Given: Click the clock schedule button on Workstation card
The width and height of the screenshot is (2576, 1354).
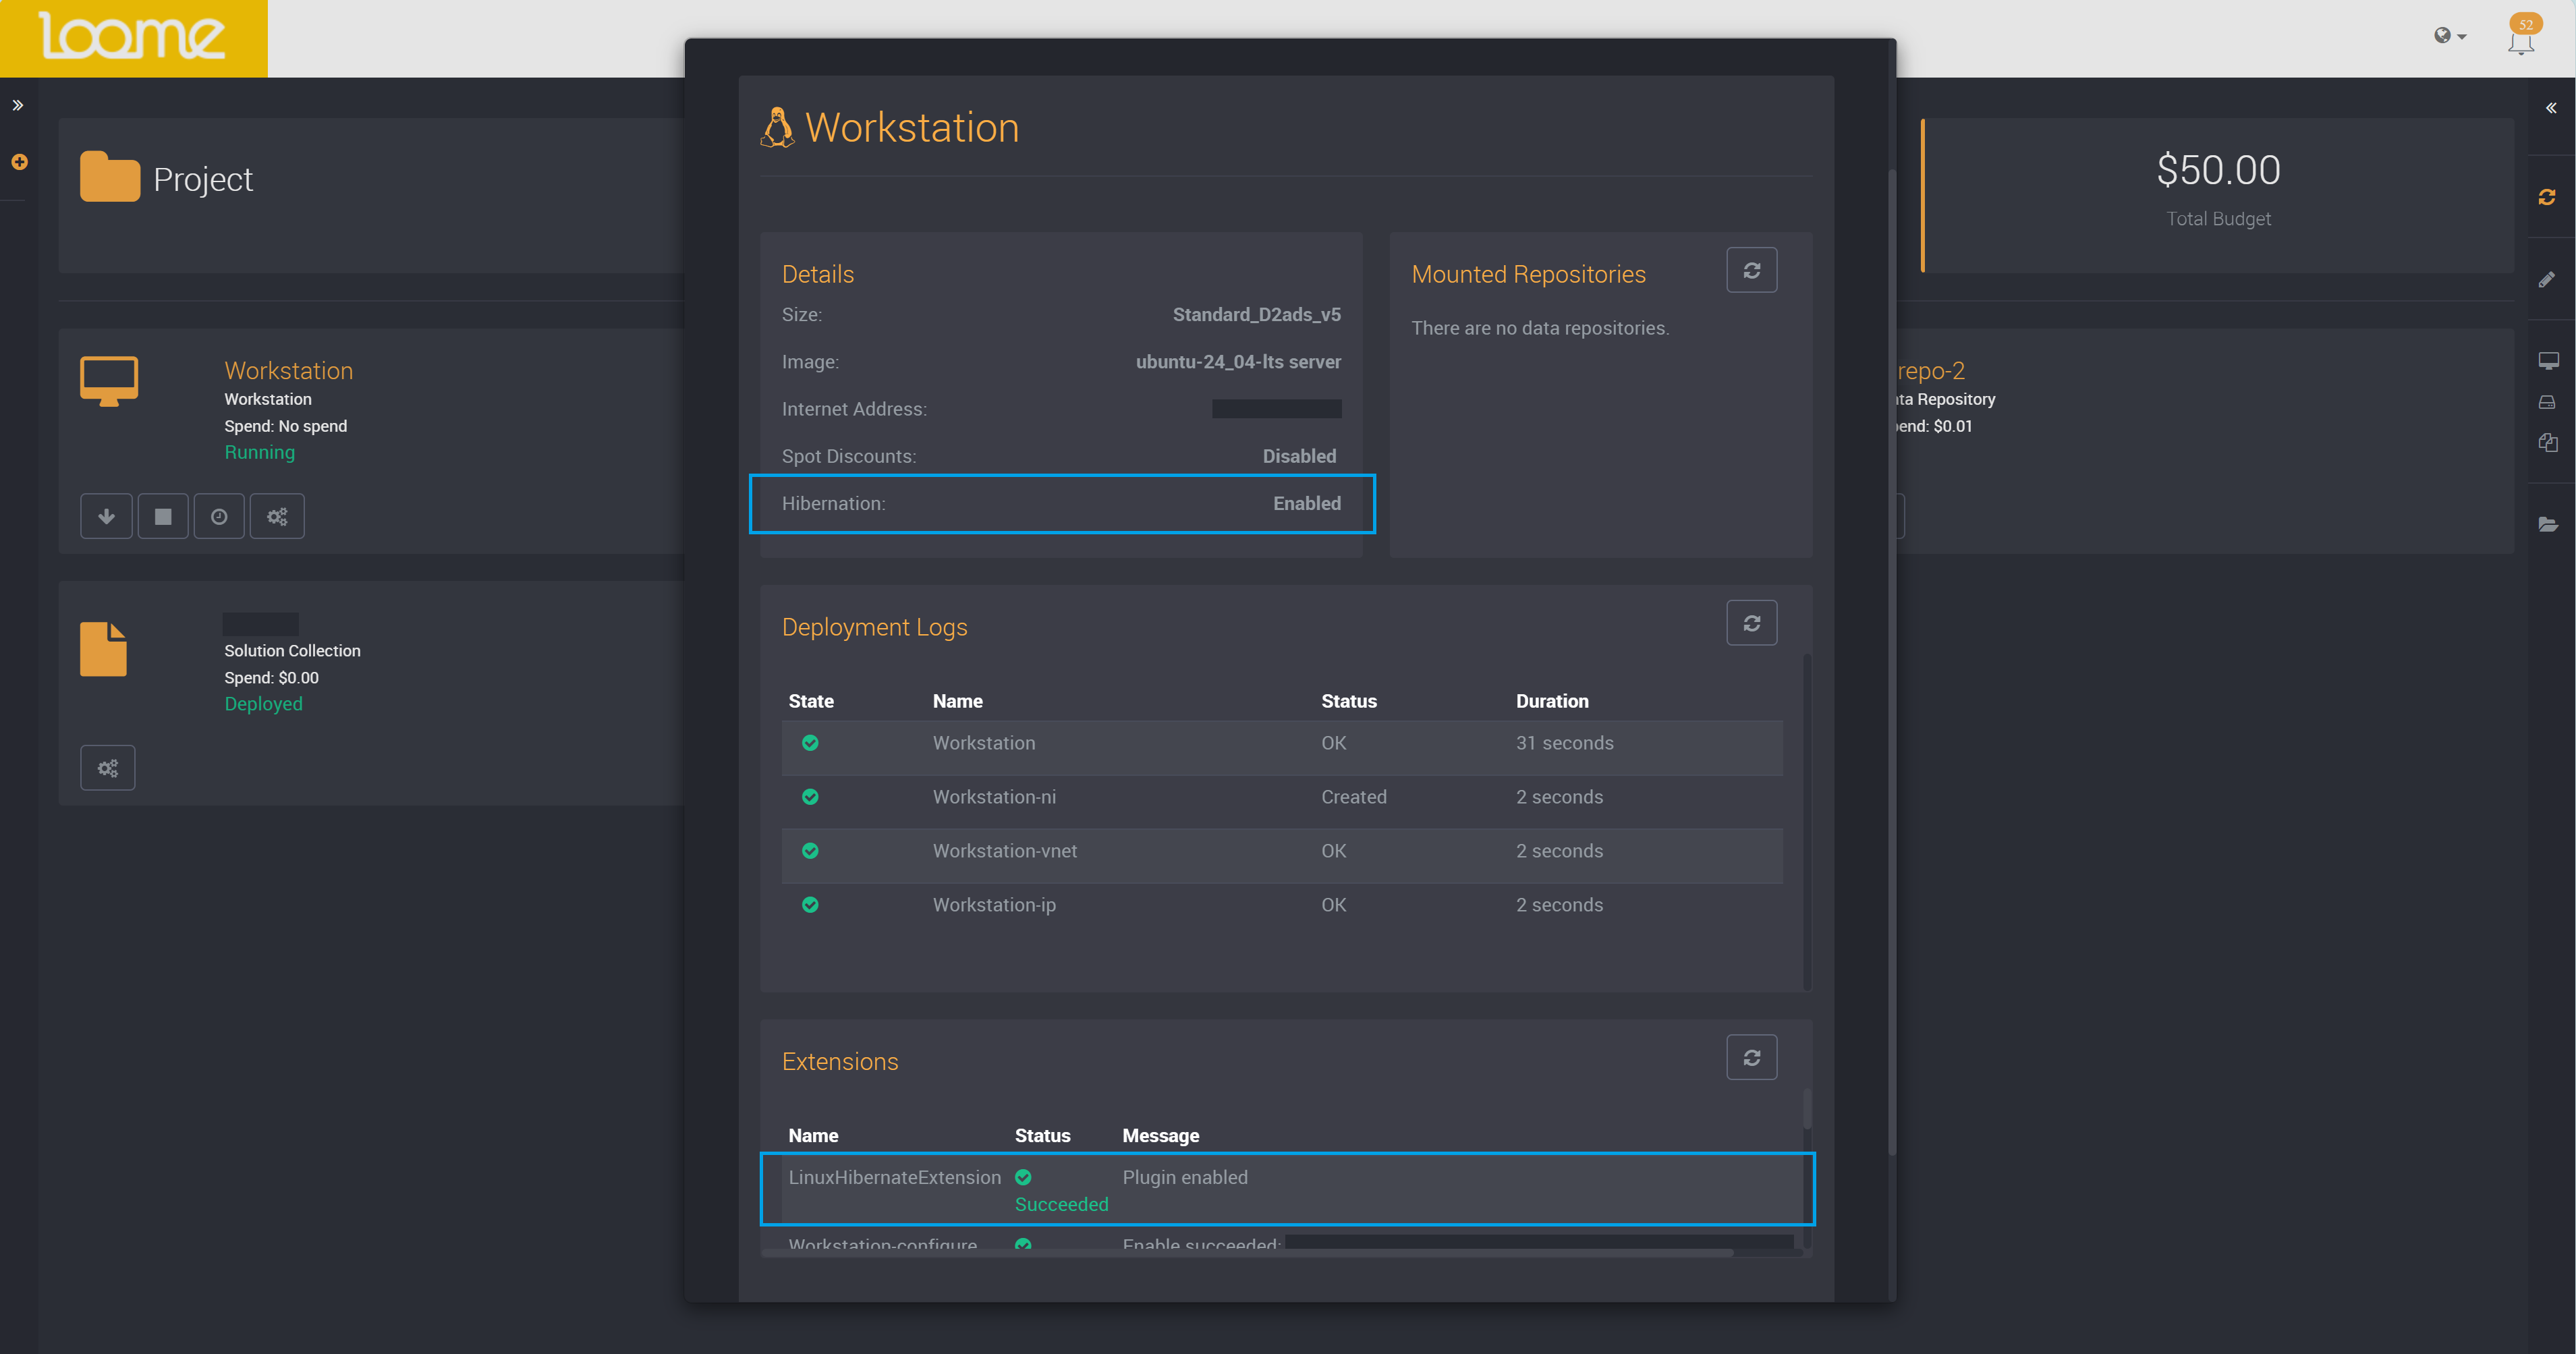Looking at the screenshot, I should pos(219,516).
